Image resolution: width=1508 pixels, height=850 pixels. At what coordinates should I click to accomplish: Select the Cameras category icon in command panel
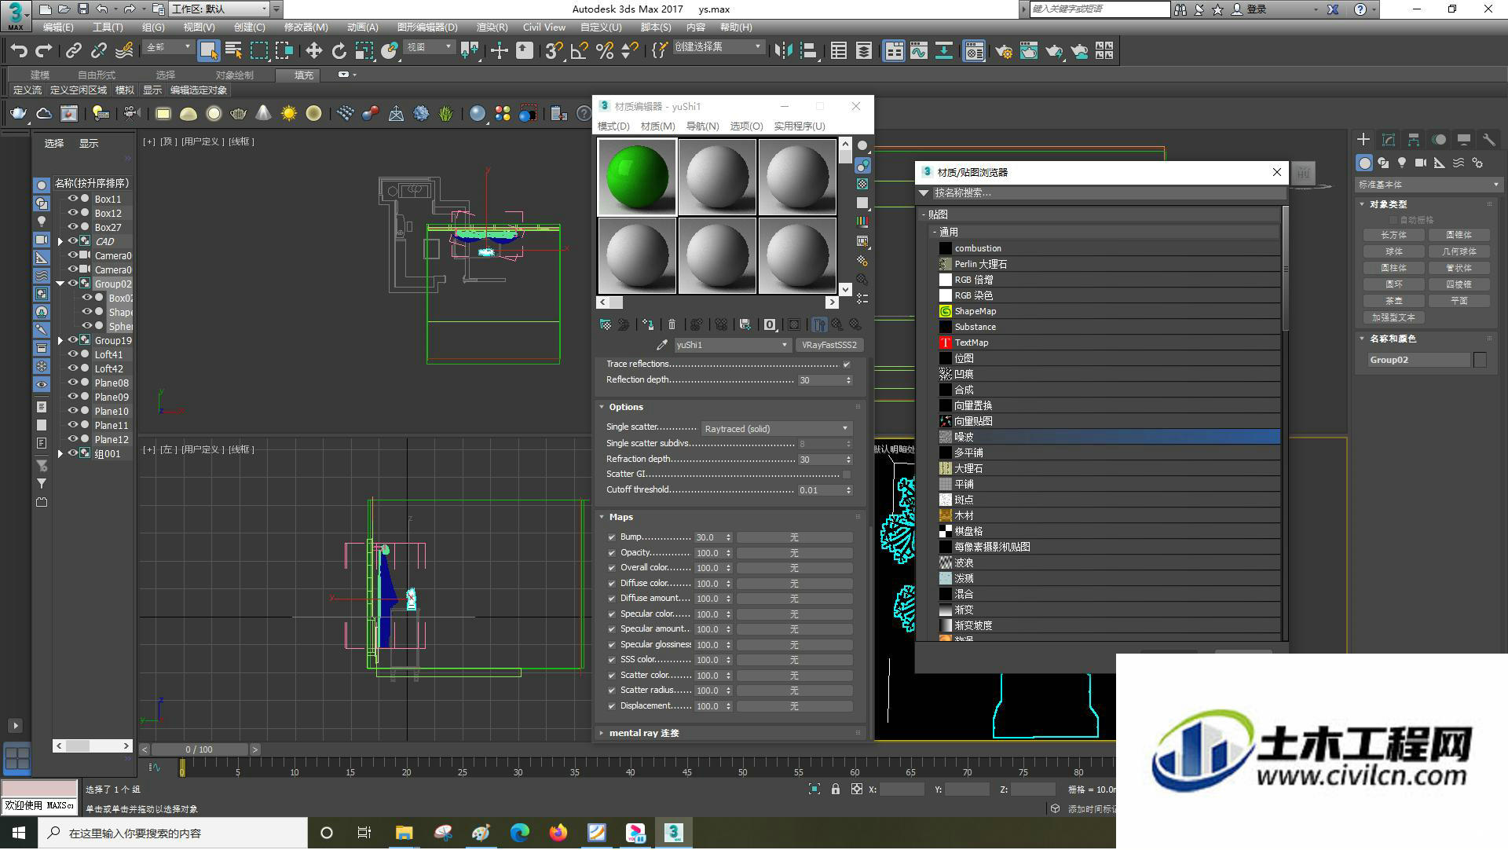(x=1420, y=163)
